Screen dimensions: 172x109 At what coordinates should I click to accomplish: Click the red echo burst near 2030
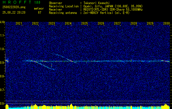point(165,61)
